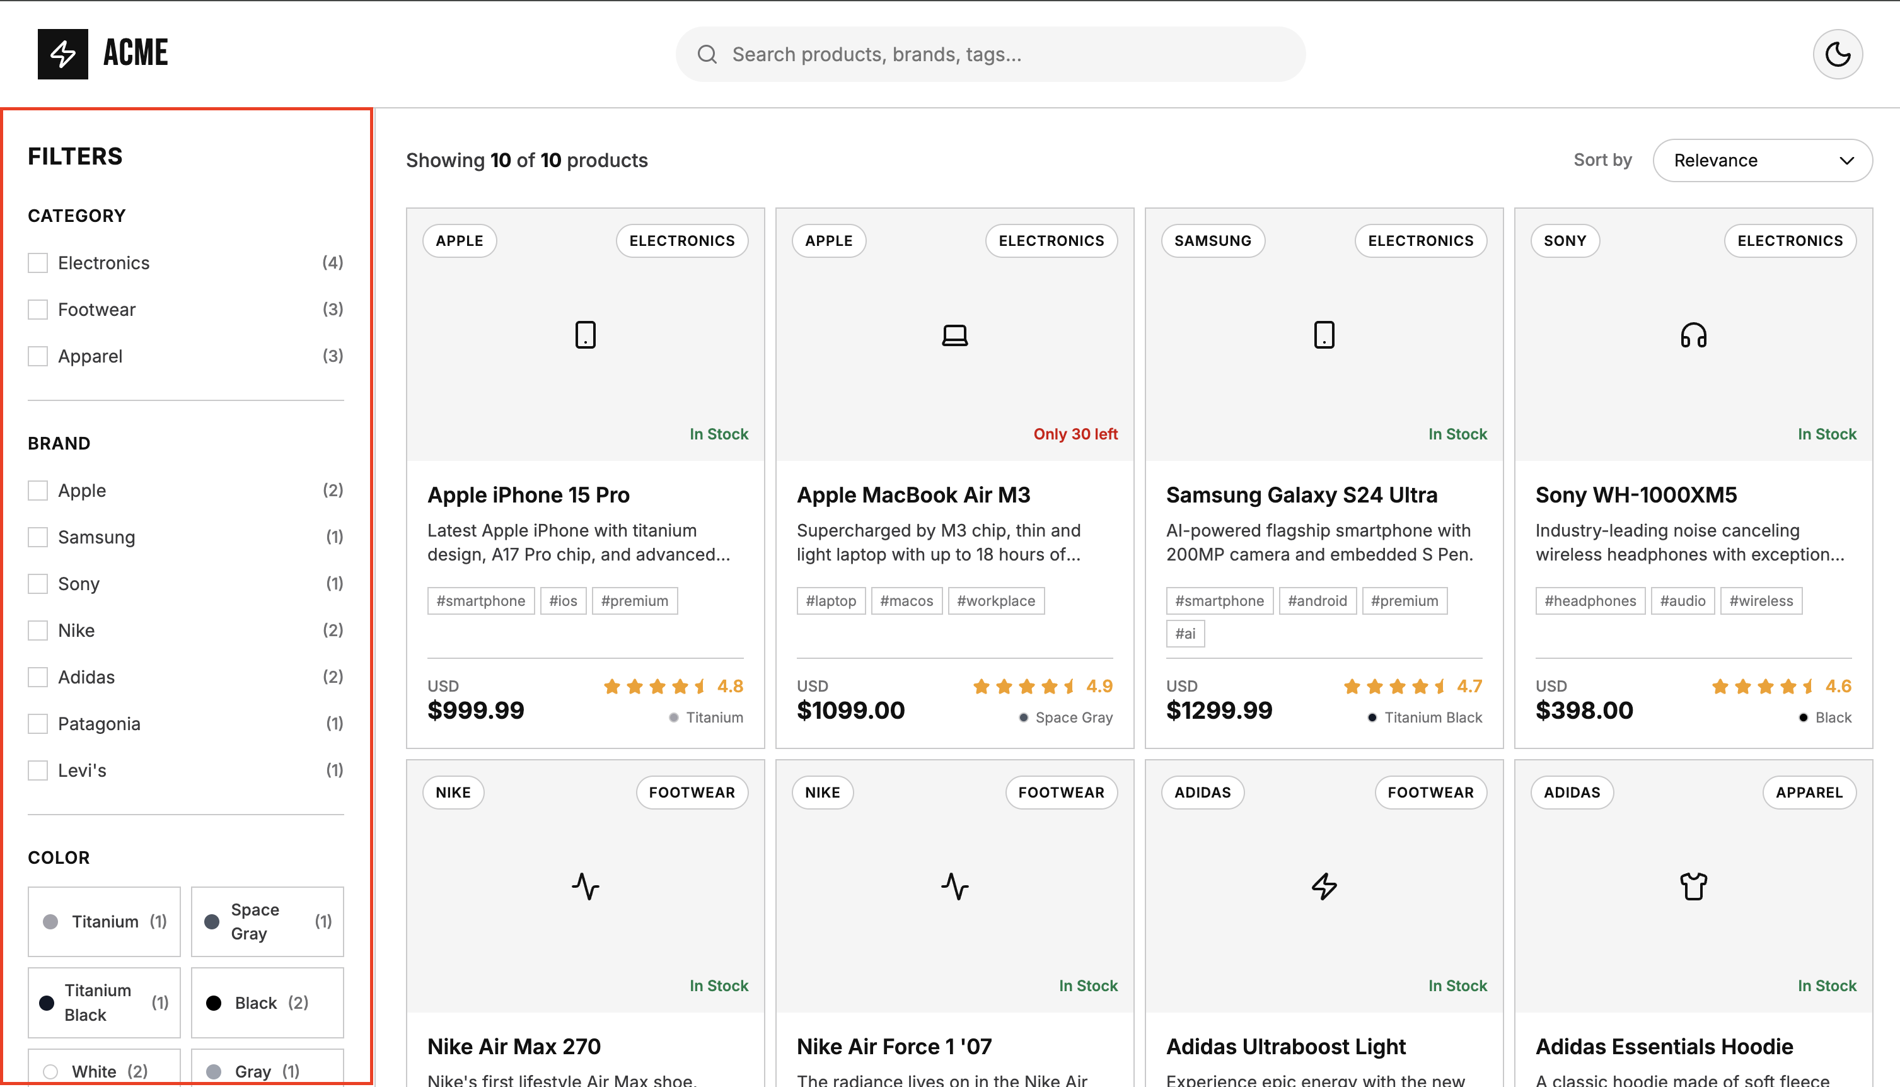Enable the Apple brand filter
Screen dimensions: 1900x1087
(x=37, y=491)
